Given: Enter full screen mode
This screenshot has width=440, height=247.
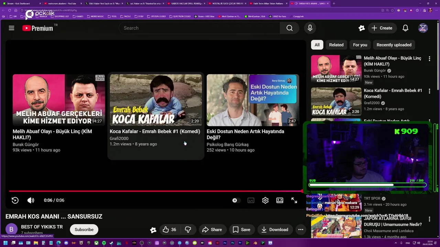Looking at the screenshot, I should (x=294, y=200).
